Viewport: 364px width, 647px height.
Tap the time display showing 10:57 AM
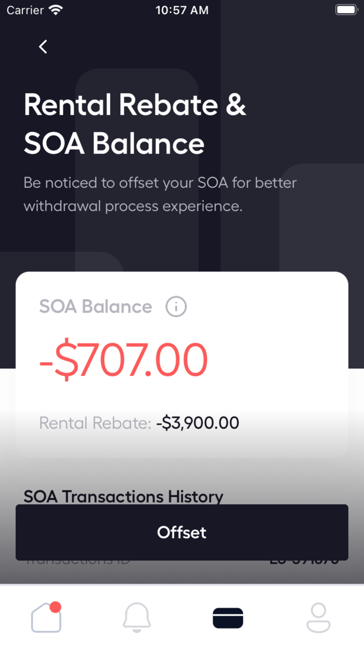coord(181,9)
